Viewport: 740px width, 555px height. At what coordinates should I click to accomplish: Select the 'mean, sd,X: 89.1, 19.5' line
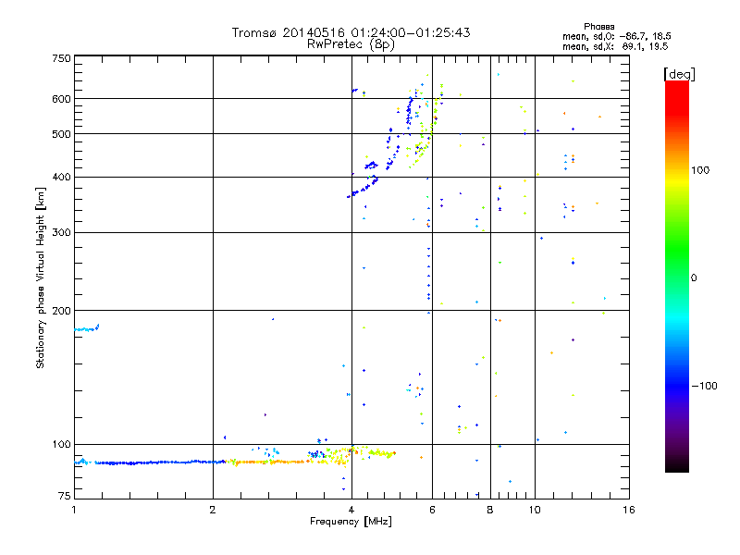click(x=615, y=46)
